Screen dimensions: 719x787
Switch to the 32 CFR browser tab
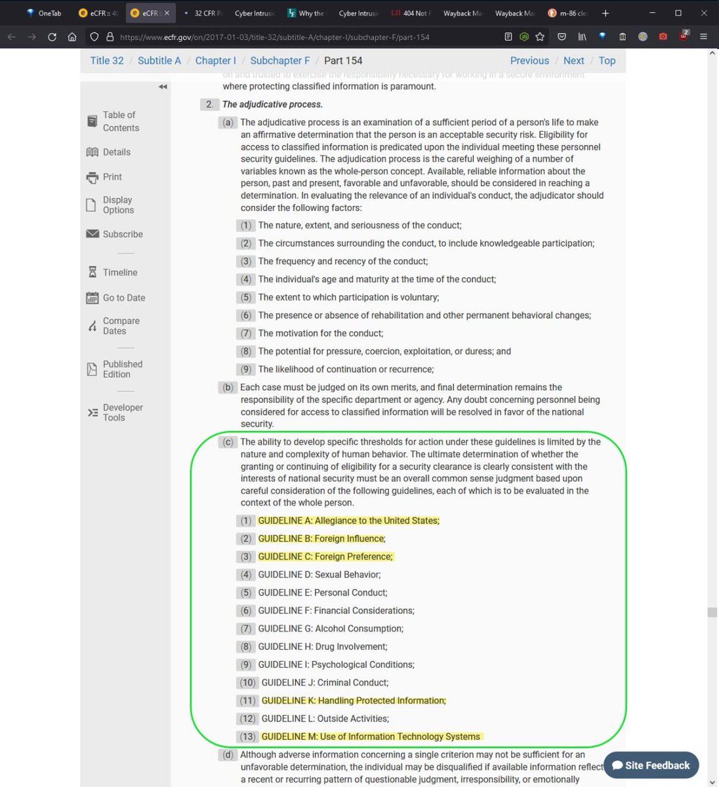[x=202, y=13]
